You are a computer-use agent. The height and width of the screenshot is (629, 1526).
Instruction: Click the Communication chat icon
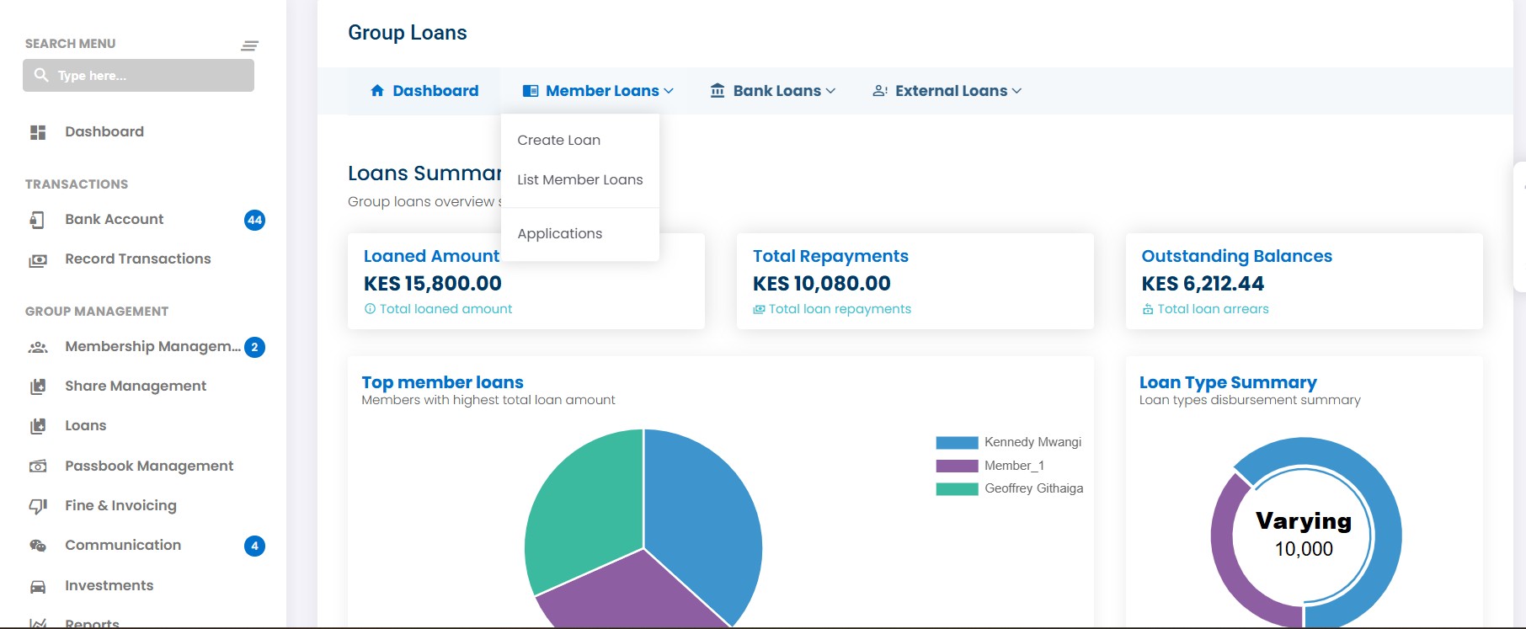[38, 546]
